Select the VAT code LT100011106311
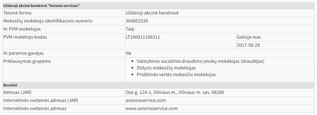The image size is (317, 115). coord(143,37)
